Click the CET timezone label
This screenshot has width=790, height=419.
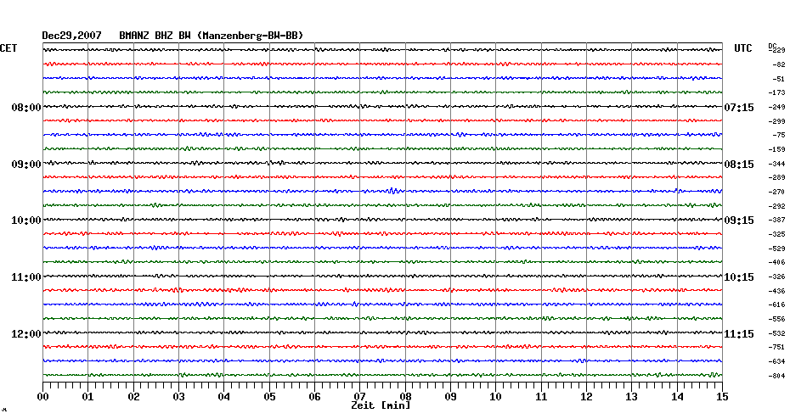pyautogui.click(x=8, y=48)
